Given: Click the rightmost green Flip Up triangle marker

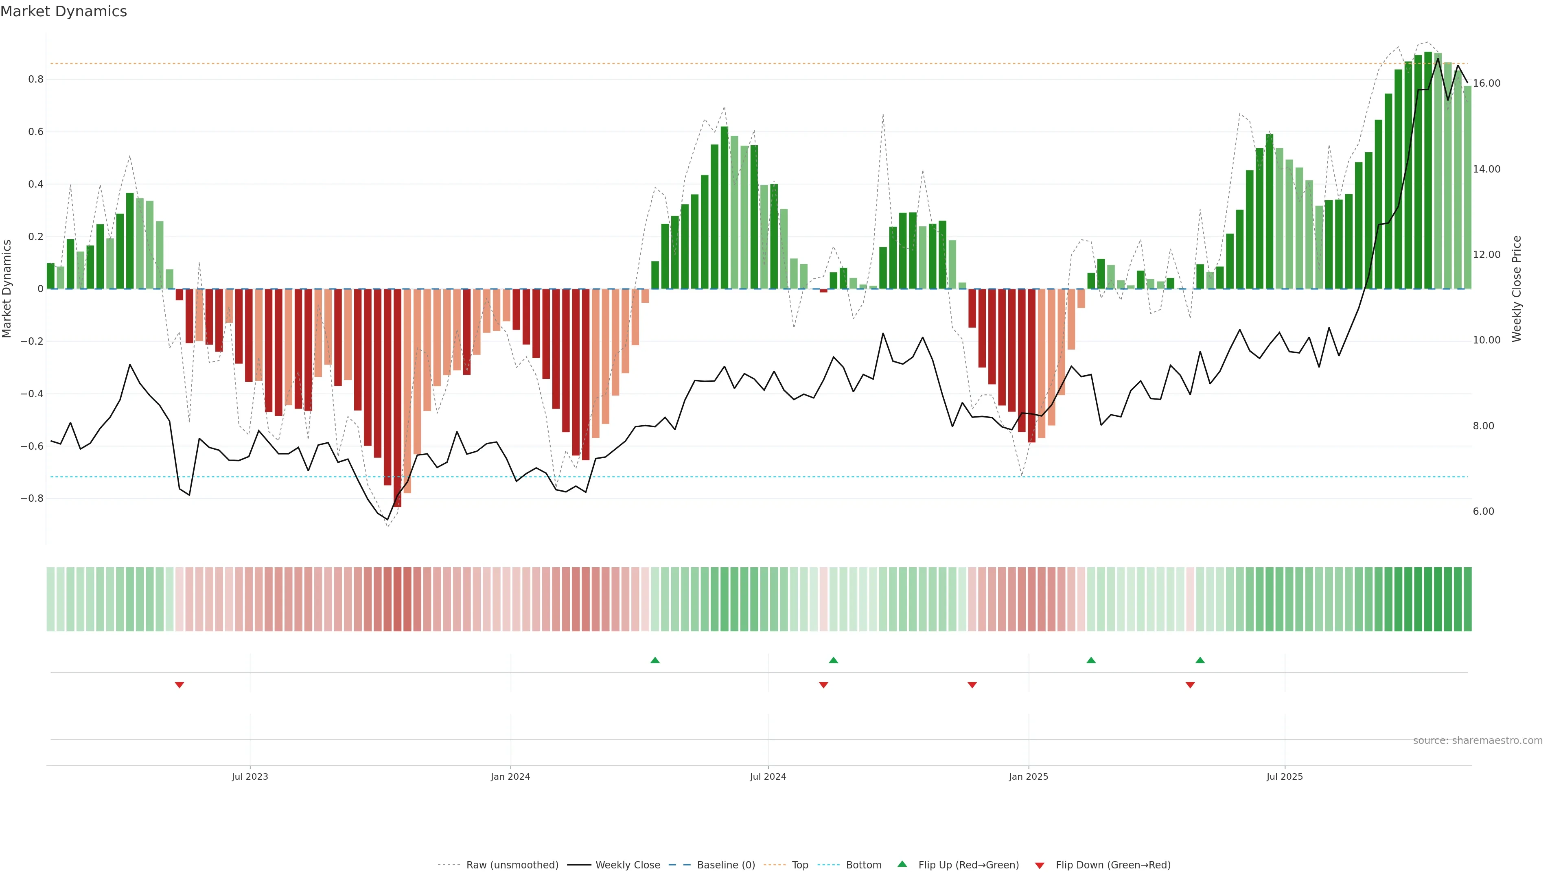Looking at the screenshot, I should tap(1200, 660).
